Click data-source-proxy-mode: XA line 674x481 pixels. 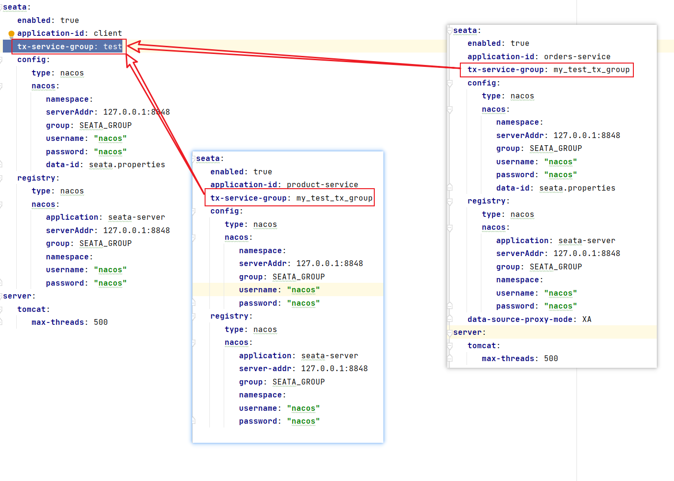[529, 320]
